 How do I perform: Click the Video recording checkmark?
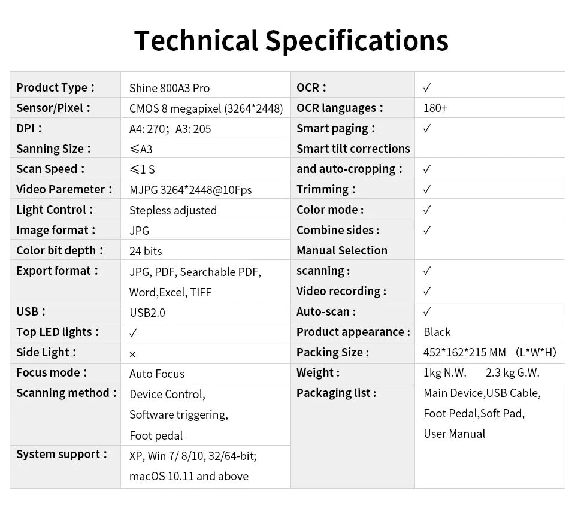tap(426, 292)
